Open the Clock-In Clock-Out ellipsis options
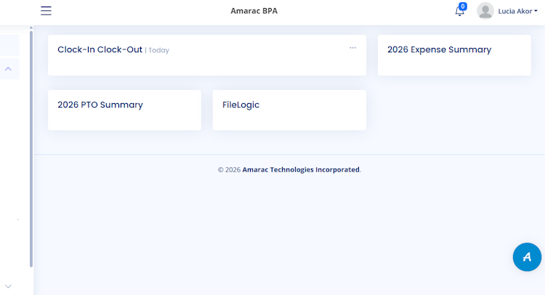 tap(353, 48)
